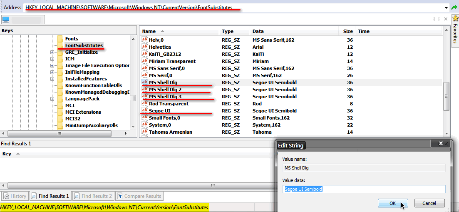This screenshot has height=212, width=459.
Task: Click the Value data input field
Action: pos(364,189)
